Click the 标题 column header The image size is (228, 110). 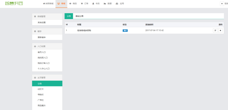(79, 25)
